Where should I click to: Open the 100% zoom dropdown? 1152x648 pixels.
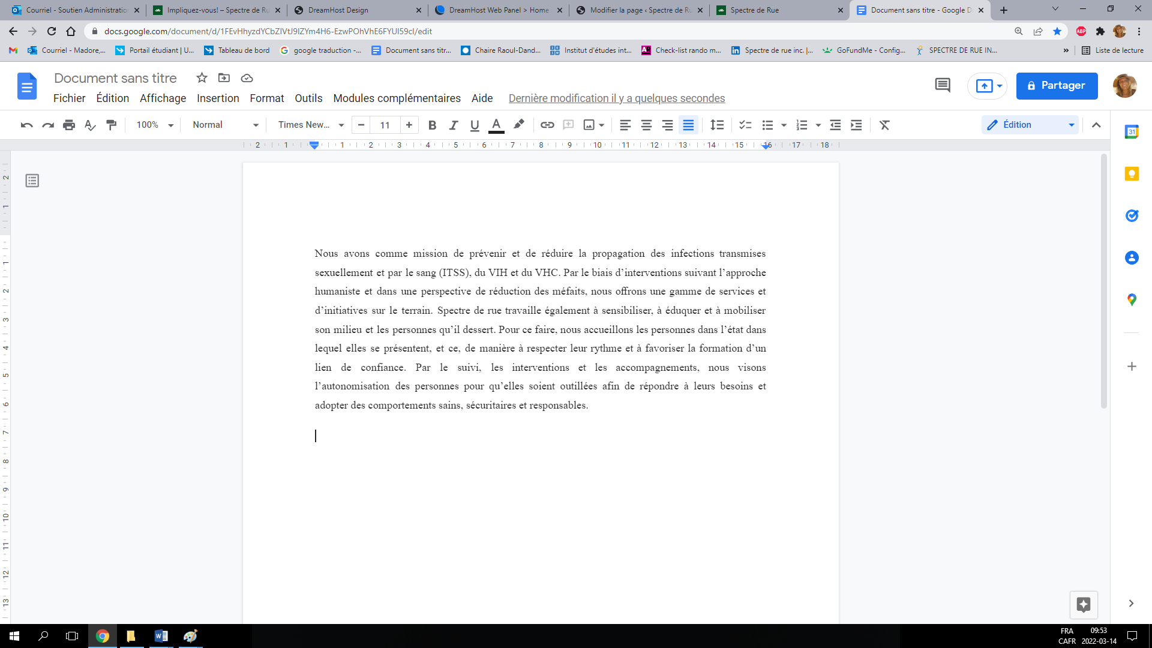[x=154, y=125]
